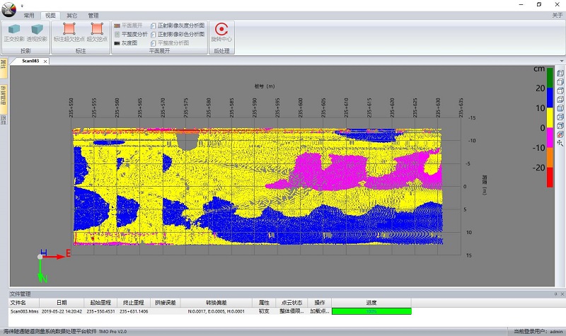Screen dimensions: 566x336
Task: Select the 正交投影 orthographic projection icon
Action: coord(14,32)
